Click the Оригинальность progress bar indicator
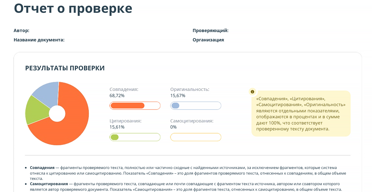The height and width of the screenshot is (192, 372). (x=176, y=105)
